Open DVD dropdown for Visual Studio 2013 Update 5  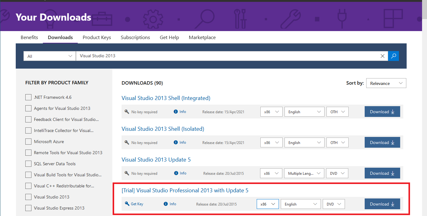(x=337, y=173)
